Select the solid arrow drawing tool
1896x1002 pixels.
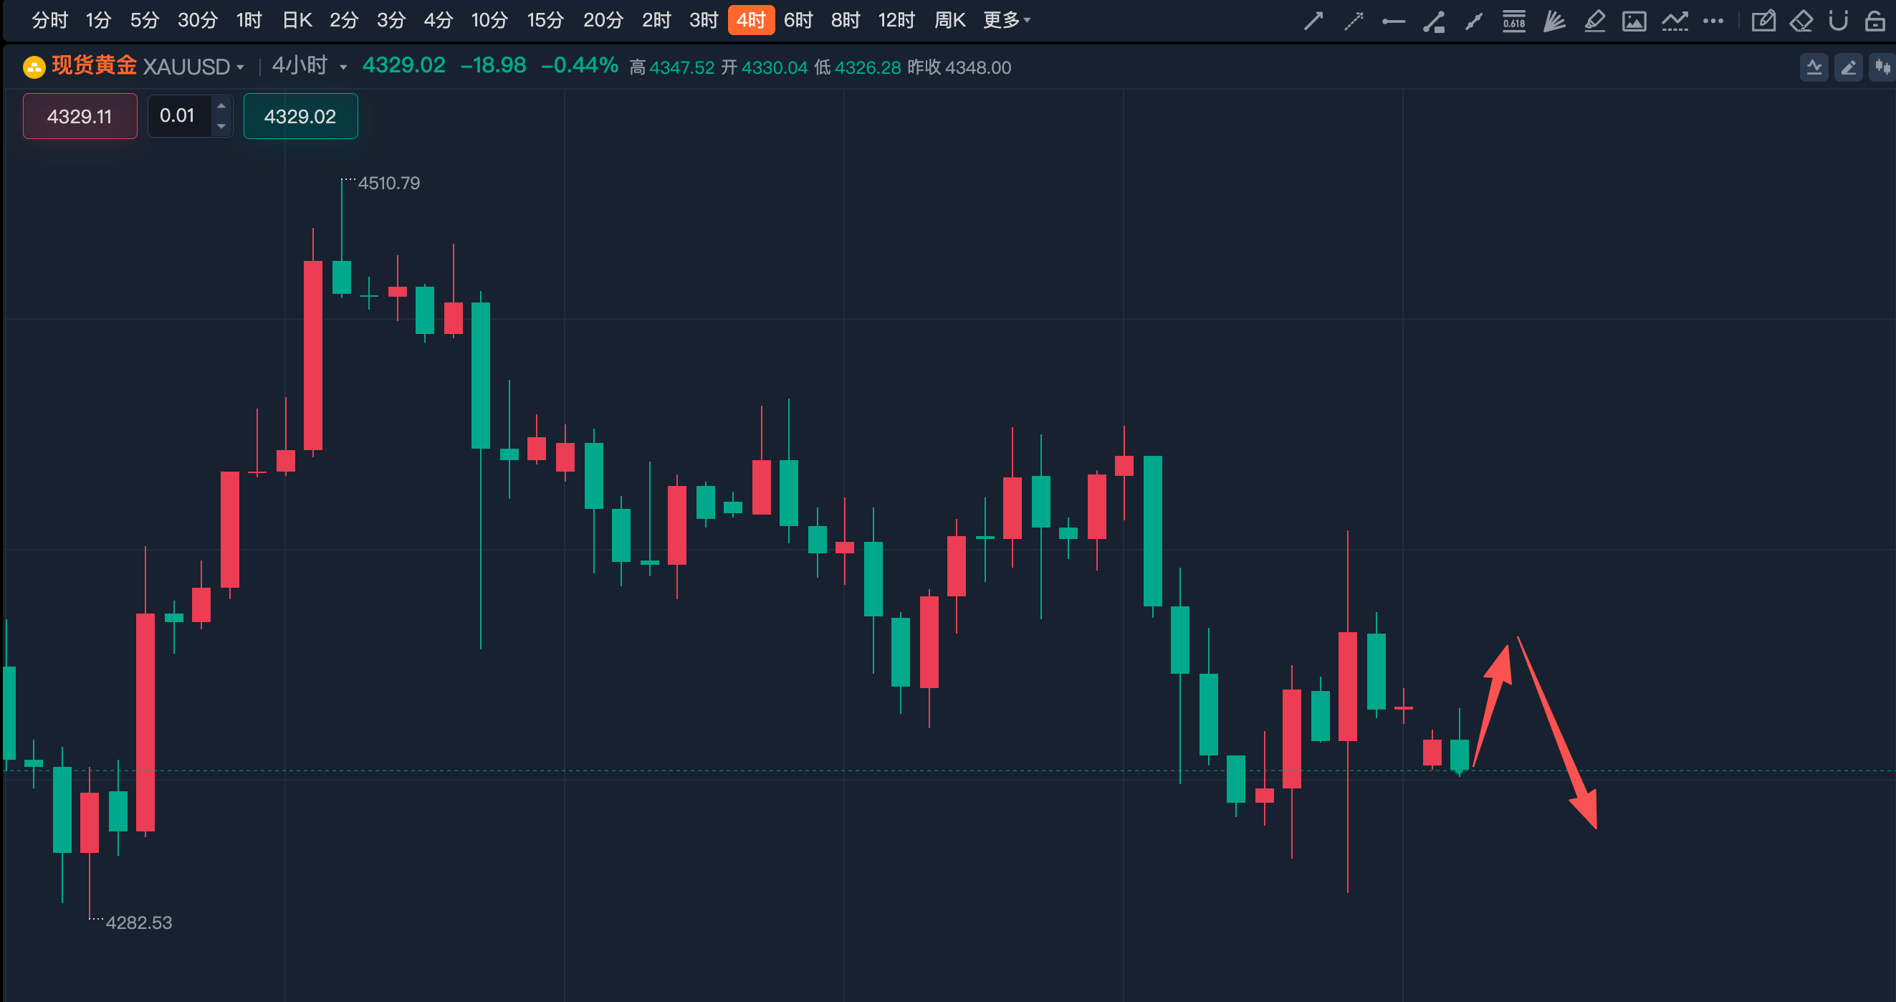(1313, 21)
